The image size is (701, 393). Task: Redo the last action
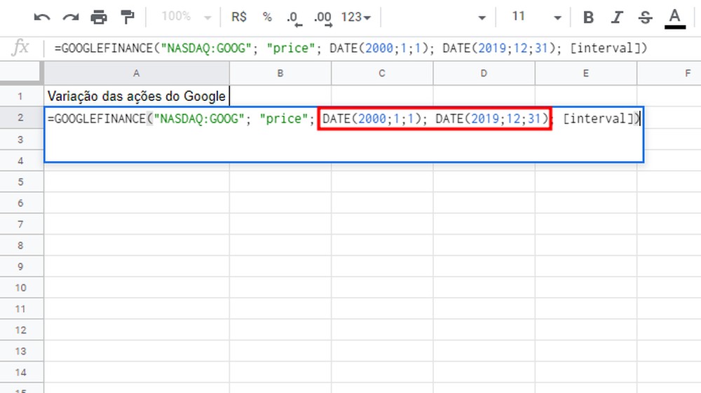[71, 18]
